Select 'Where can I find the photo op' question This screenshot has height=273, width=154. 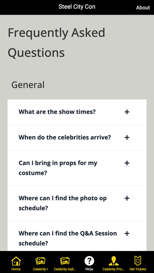pyautogui.click(x=62, y=203)
